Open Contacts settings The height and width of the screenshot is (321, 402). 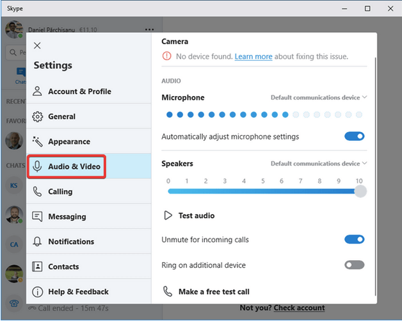coord(89,267)
